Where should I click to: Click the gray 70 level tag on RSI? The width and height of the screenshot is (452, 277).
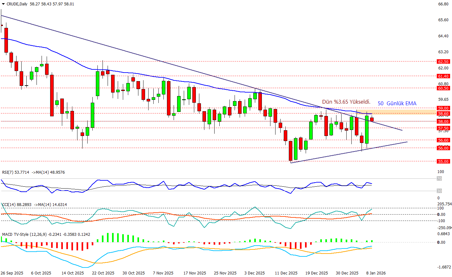[439, 179]
